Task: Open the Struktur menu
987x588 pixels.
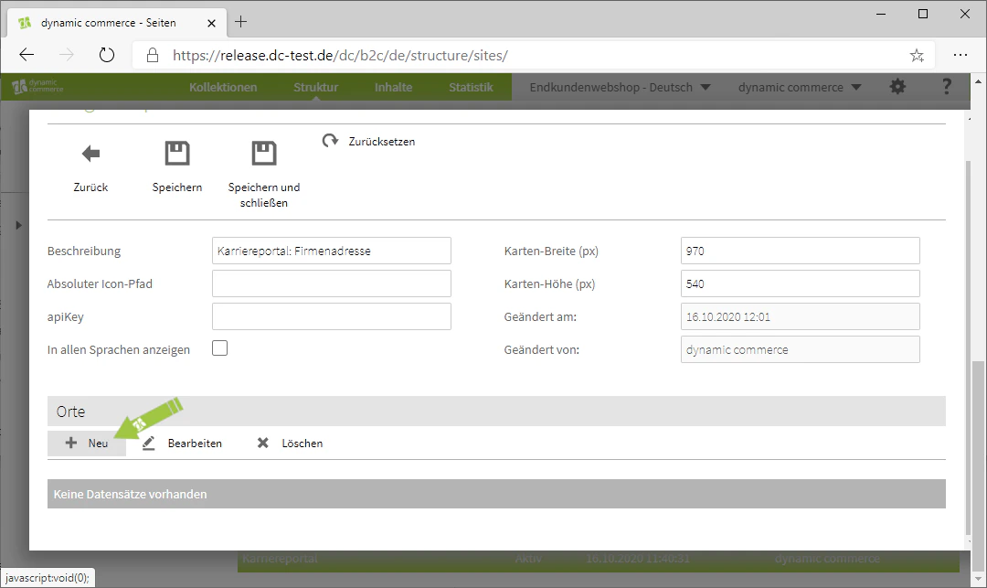Action: tap(316, 88)
